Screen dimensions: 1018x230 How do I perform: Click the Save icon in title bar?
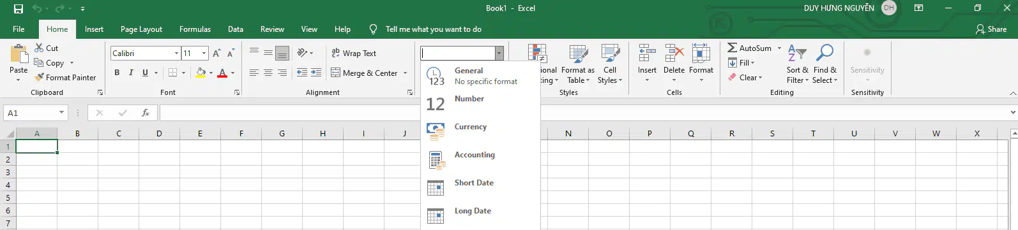pyautogui.click(x=19, y=9)
